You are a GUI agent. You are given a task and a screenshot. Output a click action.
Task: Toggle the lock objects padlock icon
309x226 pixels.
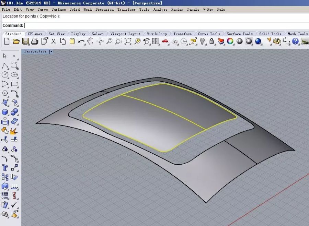click(211, 41)
